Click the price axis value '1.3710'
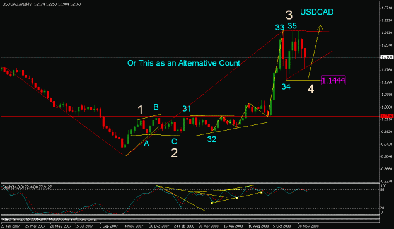 pyautogui.click(x=387, y=8)
